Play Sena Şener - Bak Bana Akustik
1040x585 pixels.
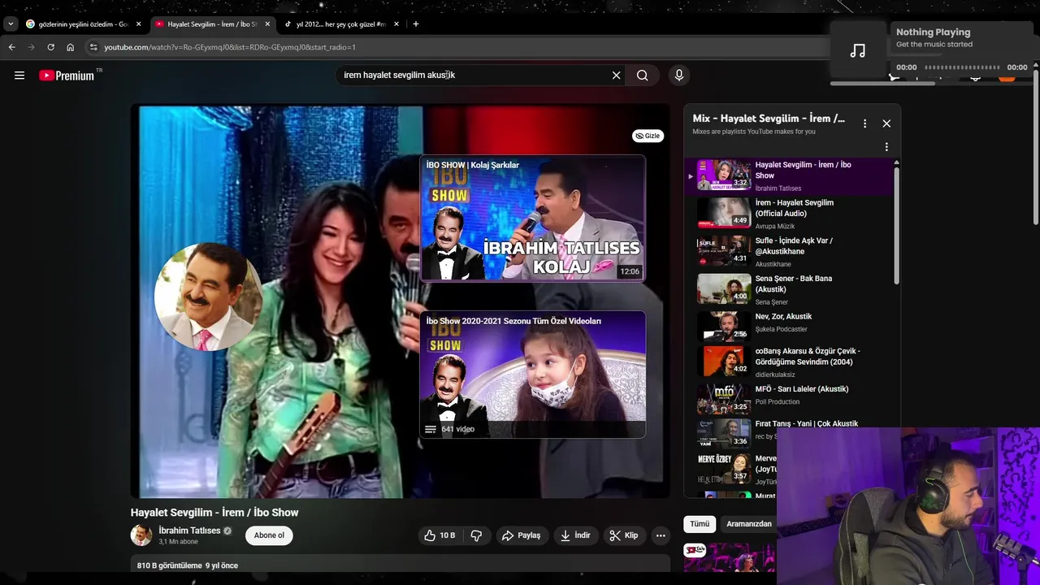pos(788,289)
